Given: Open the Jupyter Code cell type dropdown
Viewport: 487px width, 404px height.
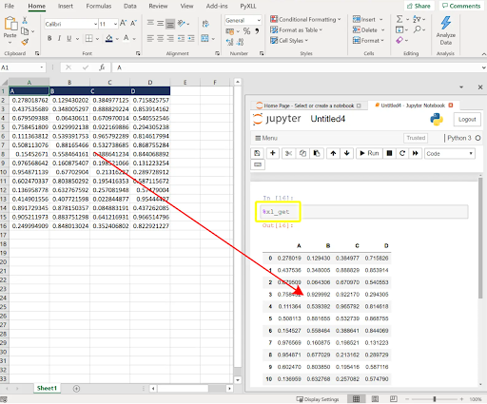Looking at the screenshot, I should coord(450,154).
